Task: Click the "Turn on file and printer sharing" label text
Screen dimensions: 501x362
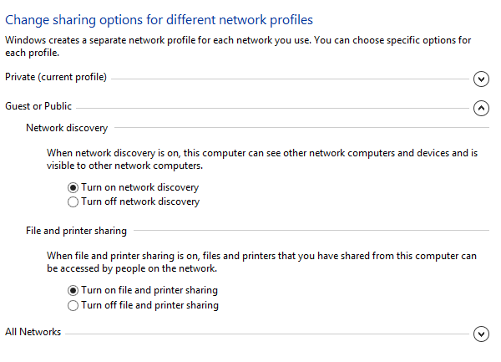Action: 149,291
